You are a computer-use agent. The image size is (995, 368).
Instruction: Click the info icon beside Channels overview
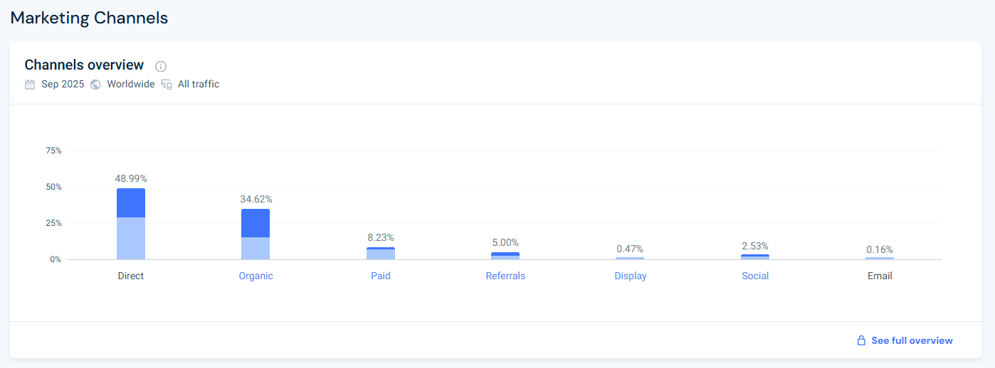click(161, 66)
